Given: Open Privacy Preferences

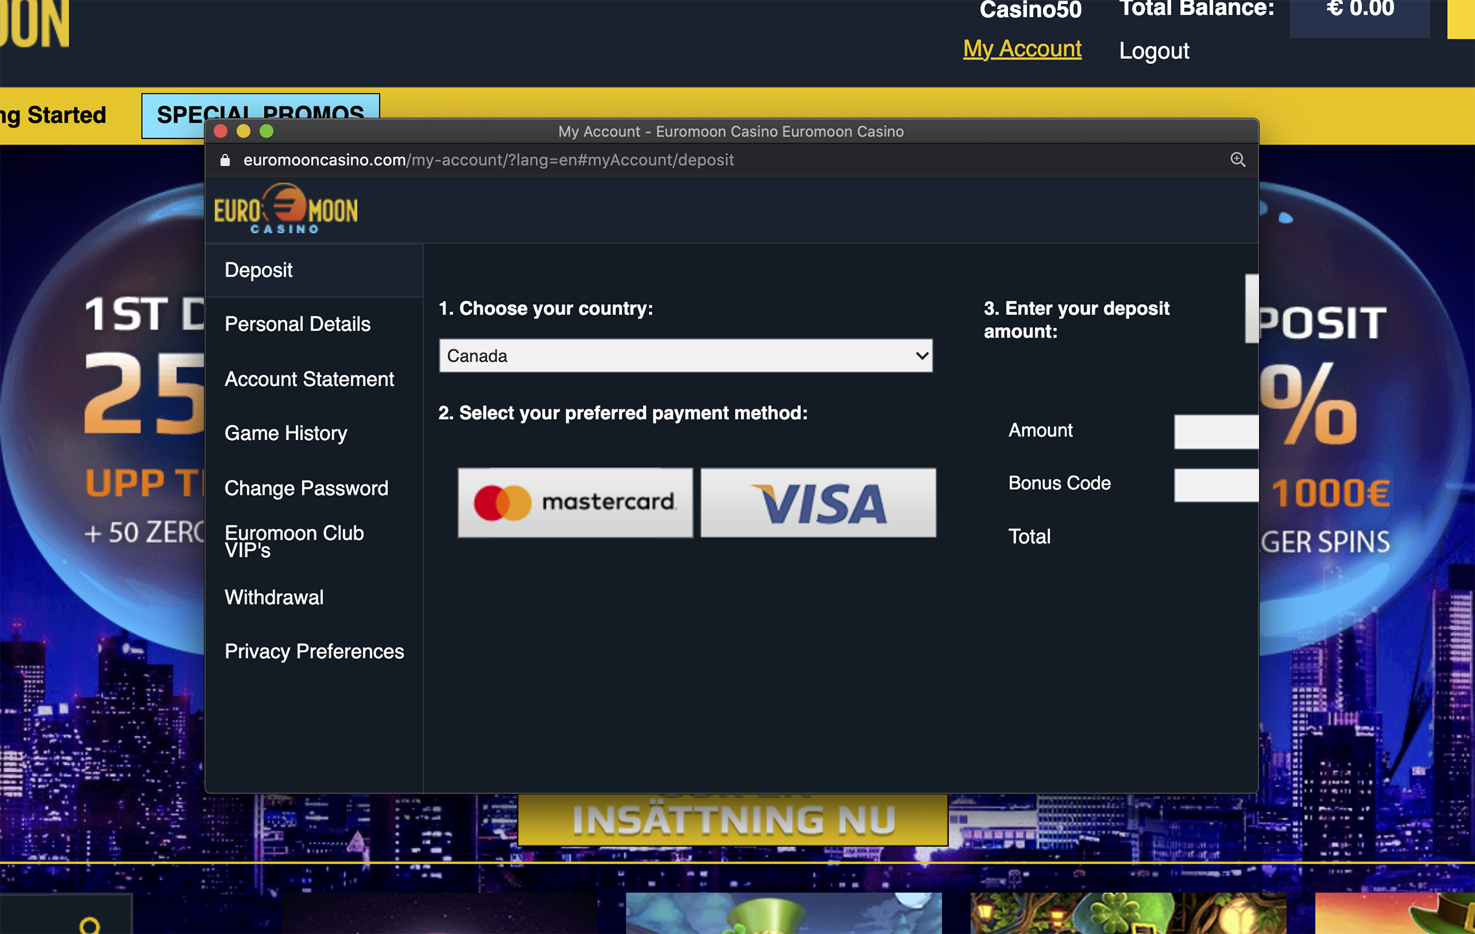Looking at the screenshot, I should tap(314, 651).
